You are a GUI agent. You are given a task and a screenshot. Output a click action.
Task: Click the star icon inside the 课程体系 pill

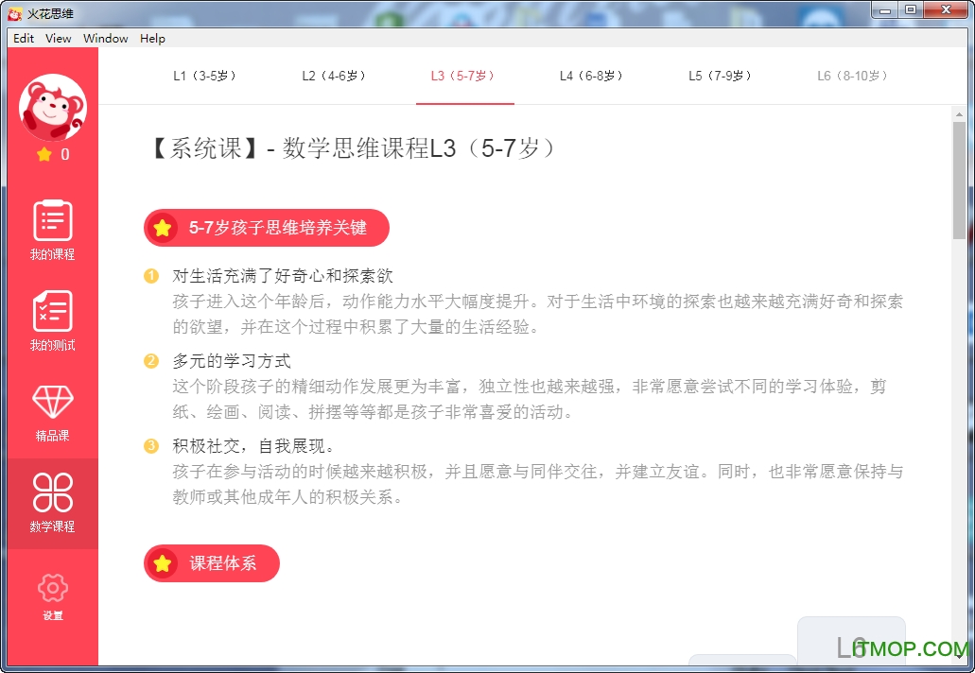tap(164, 563)
